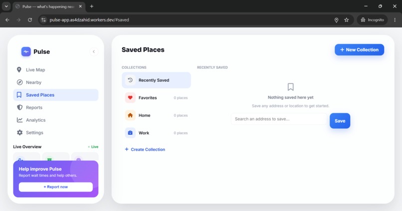Click the browser forward arrow
The image size is (402, 211).
tap(18, 20)
